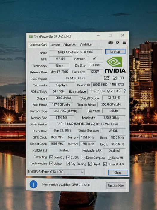Image resolution: width=157 pixels, height=210 pixels.
Task: Click the Lookup button
Action: (115, 52)
